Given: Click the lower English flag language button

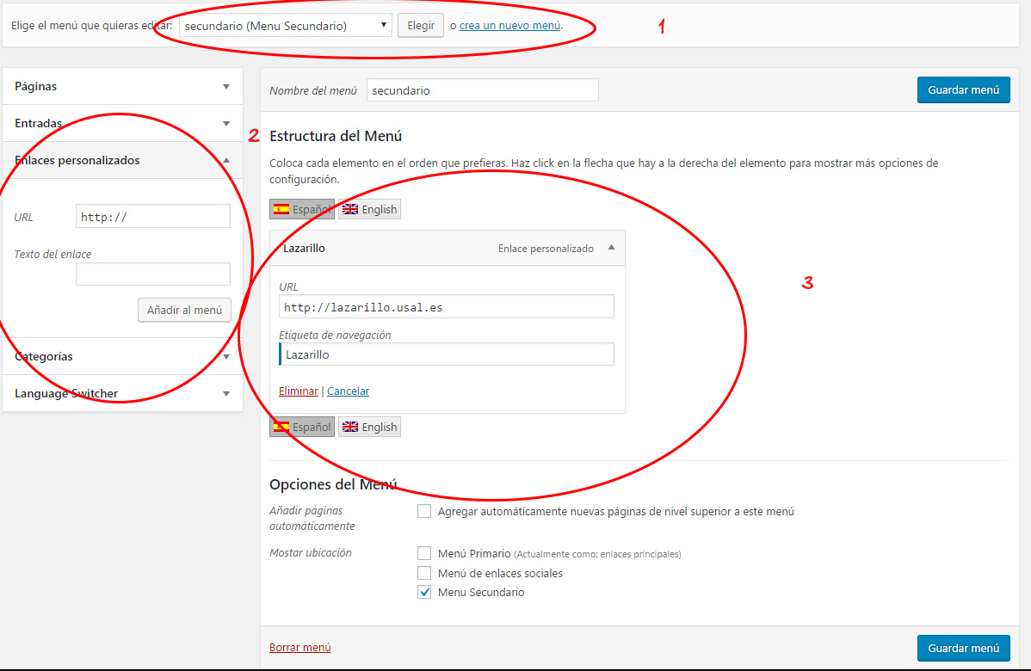Looking at the screenshot, I should [x=369, y=427].
